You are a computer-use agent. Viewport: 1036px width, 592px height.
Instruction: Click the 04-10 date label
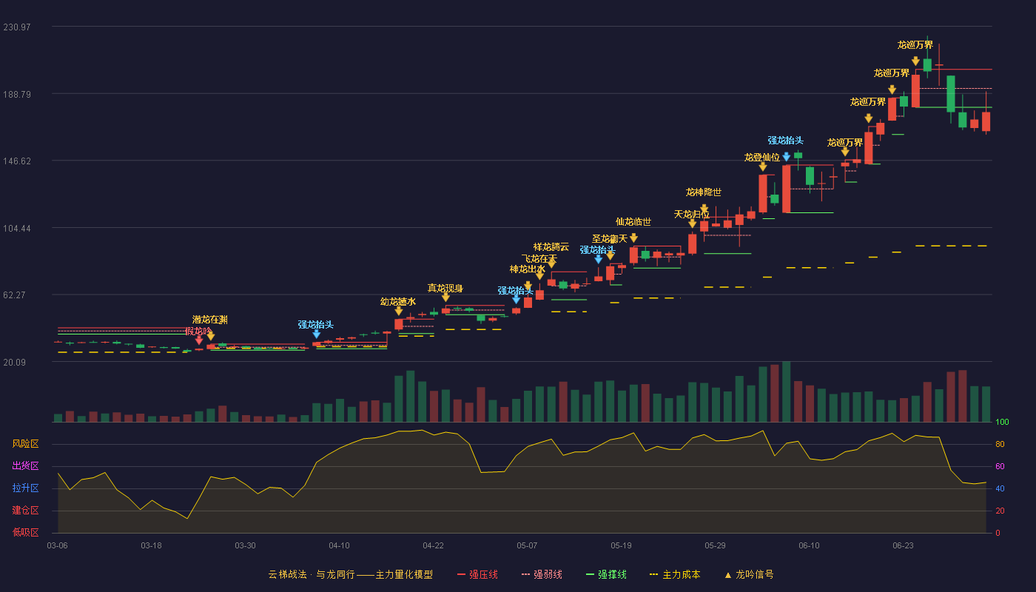[339, 545]
